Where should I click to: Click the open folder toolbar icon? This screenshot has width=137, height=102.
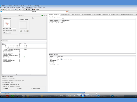tap(3, 10)
